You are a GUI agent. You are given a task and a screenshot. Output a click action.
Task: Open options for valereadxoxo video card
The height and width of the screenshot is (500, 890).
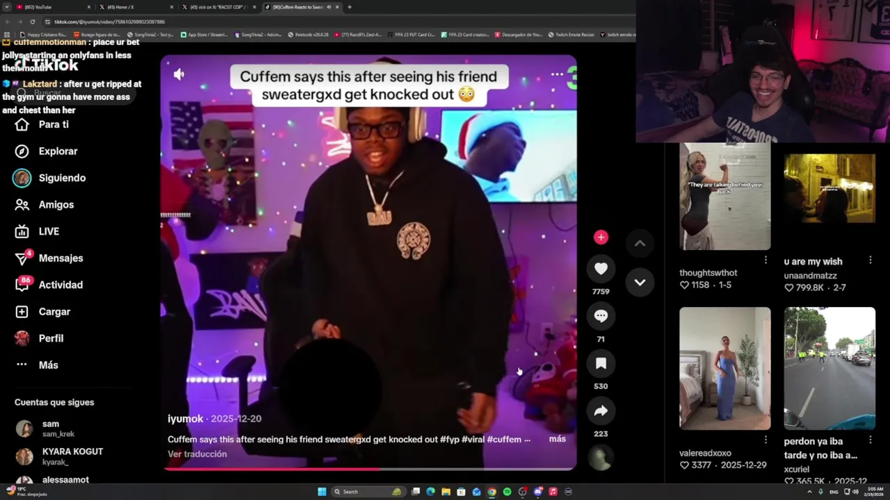[x=766, y=440]
